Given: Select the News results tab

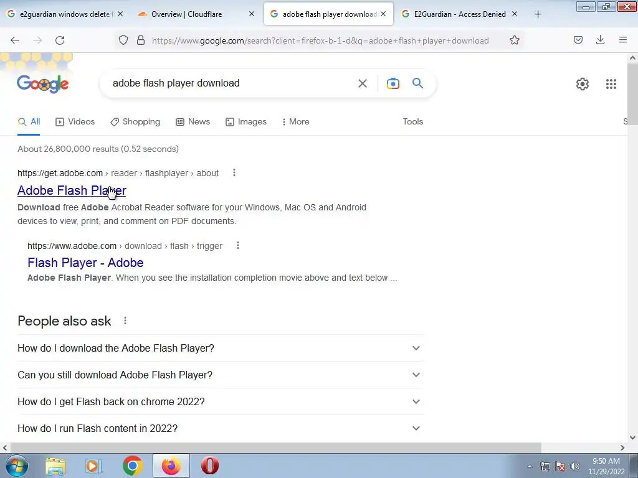Looking at the screenshot, I should coord(193,121).
